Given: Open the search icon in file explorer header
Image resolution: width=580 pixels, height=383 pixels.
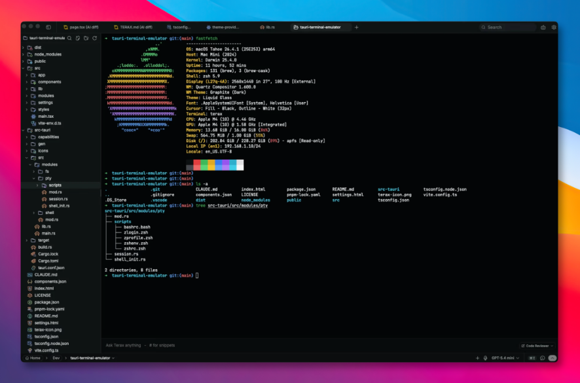Looking at the screenshot, I should coord(69,38).
